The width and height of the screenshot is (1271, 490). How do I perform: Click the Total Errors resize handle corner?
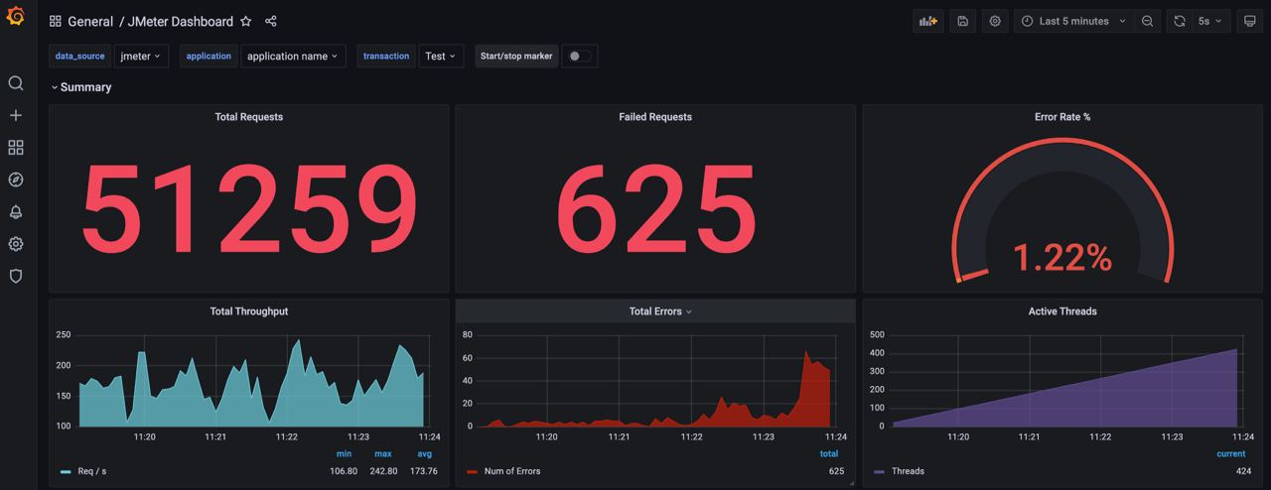click(851, 484)
